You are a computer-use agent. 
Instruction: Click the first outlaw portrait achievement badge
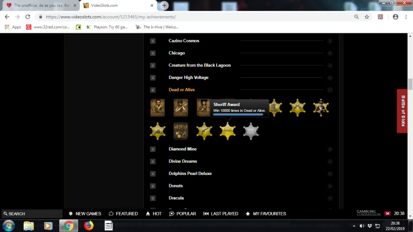coord(157,108)
